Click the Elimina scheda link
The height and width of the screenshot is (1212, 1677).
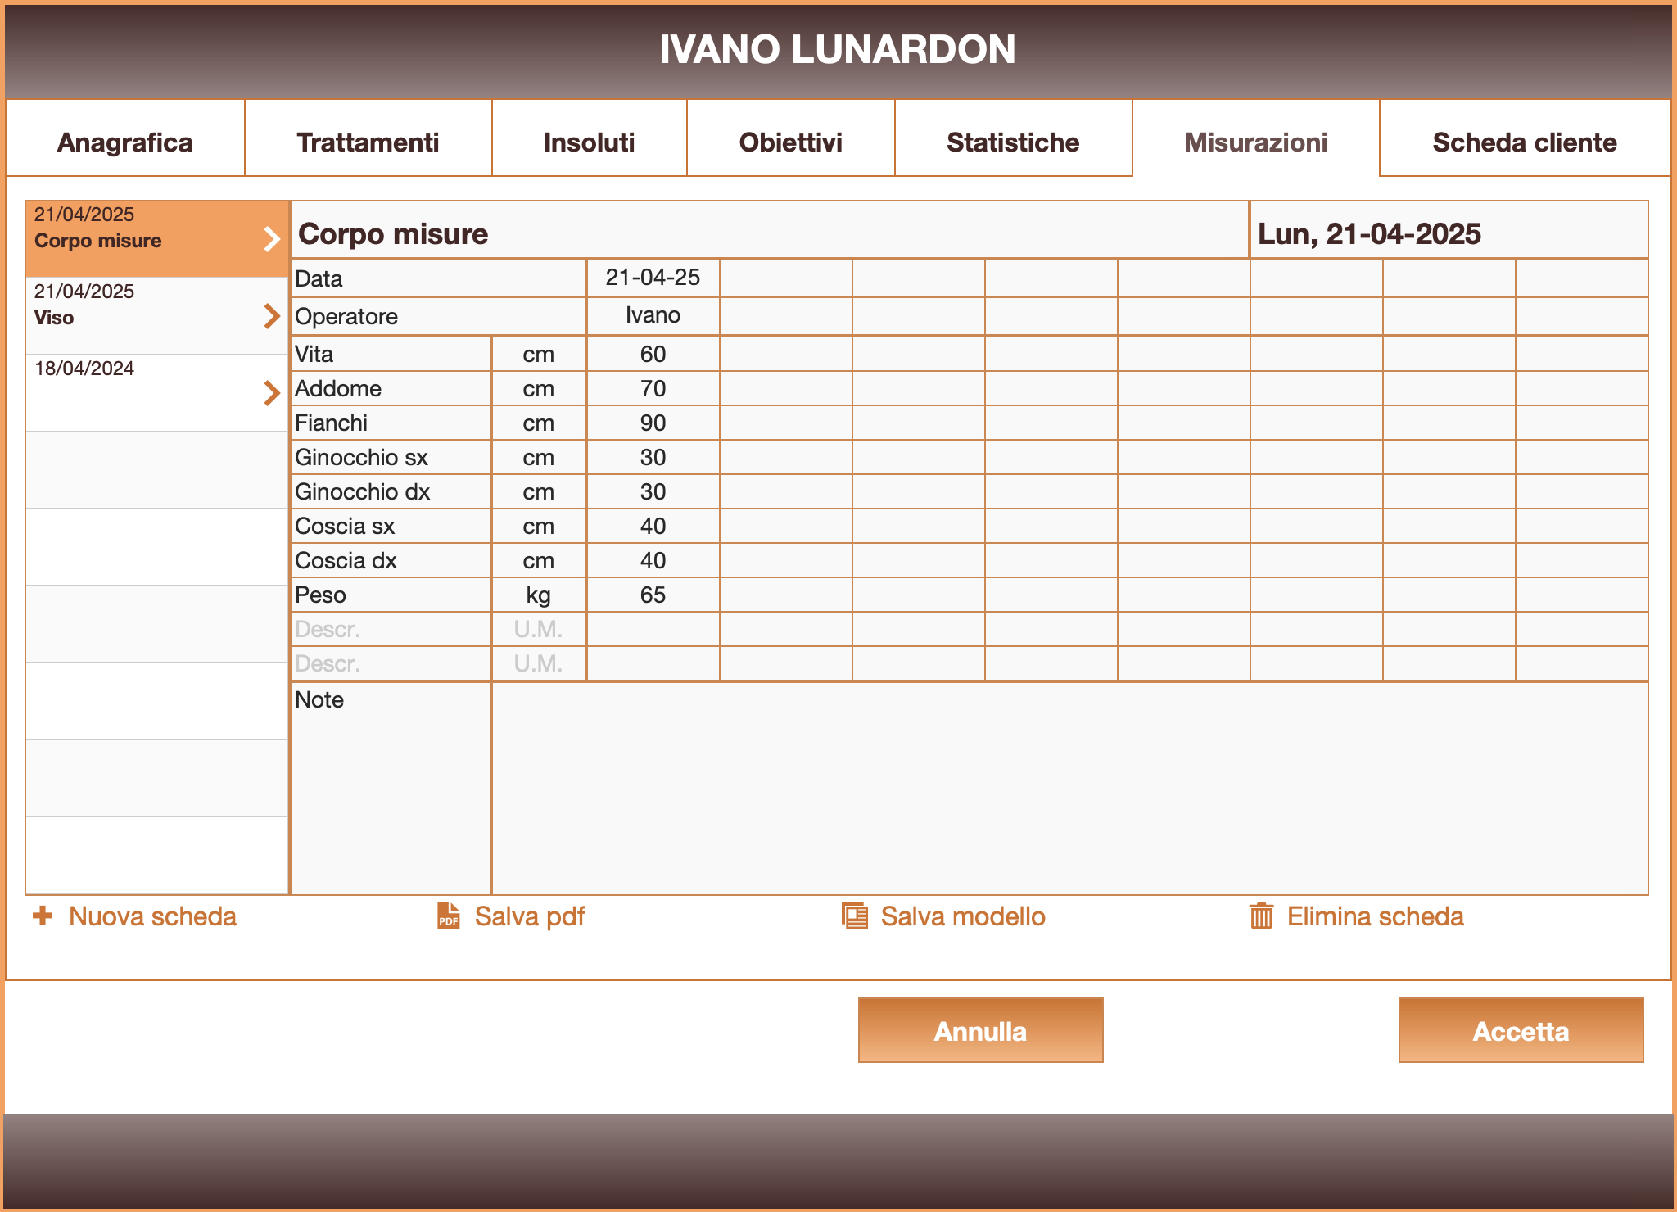tap(1376, 916)
